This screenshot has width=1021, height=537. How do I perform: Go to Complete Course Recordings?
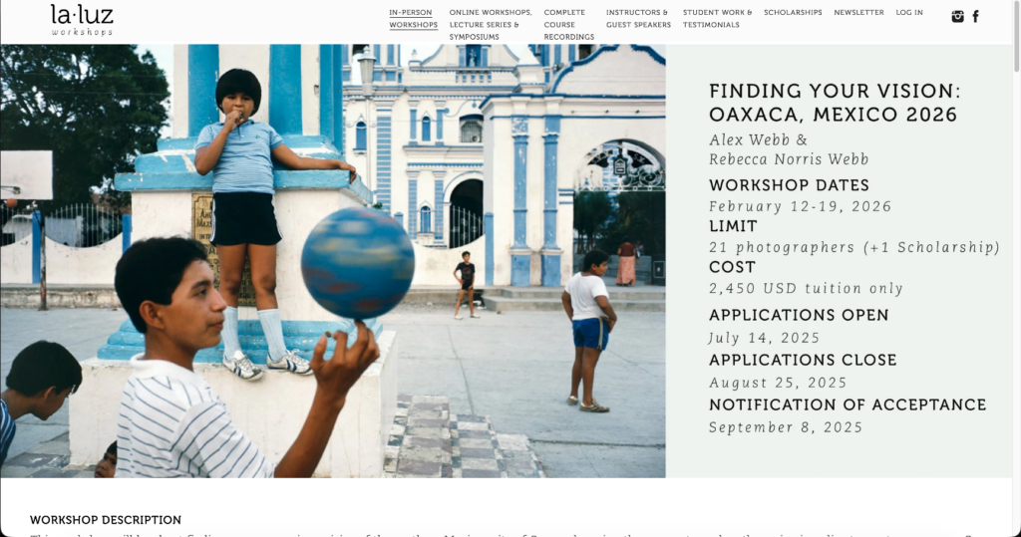pyautogui.click(x=569, y=25)
